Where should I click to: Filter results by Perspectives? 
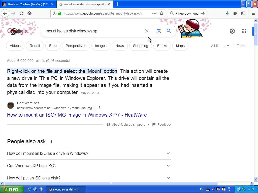pos(76,46)
